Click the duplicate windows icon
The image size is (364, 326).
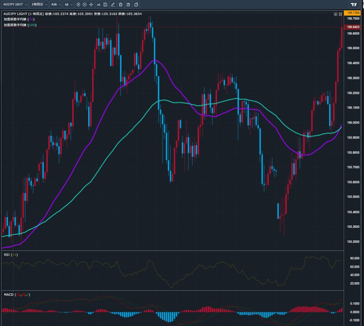[x=136, y=5]
